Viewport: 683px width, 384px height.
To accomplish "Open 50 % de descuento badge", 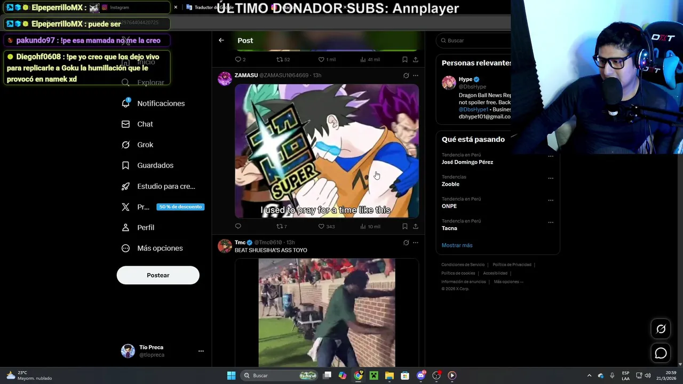I will 180,207.
